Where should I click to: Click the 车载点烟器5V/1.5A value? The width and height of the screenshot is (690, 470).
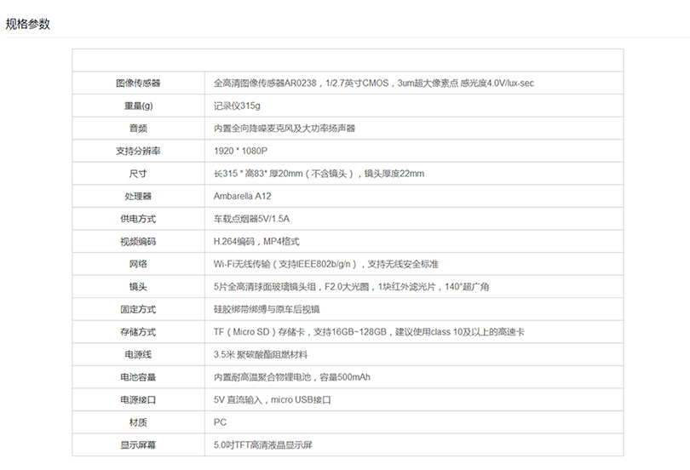(x=251, y=219)
